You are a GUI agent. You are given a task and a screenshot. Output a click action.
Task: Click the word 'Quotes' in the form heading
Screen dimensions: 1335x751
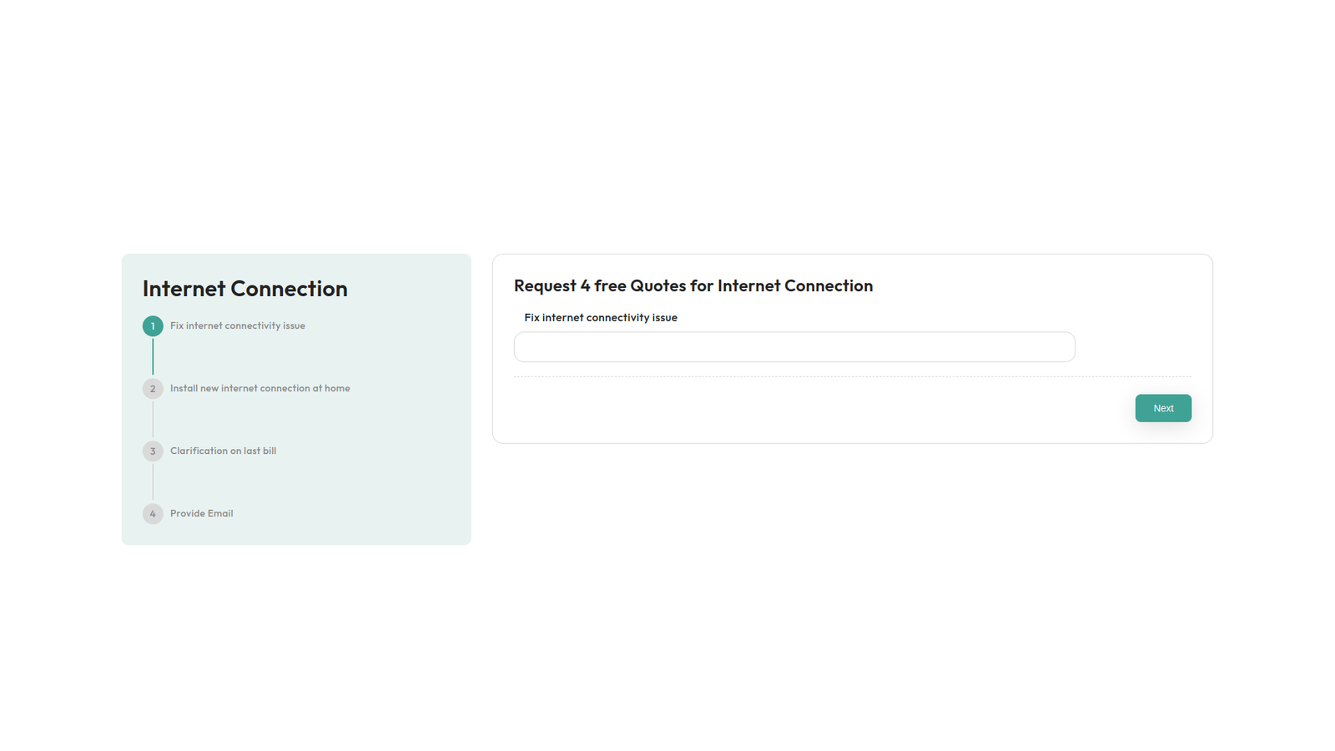(657, 286)
